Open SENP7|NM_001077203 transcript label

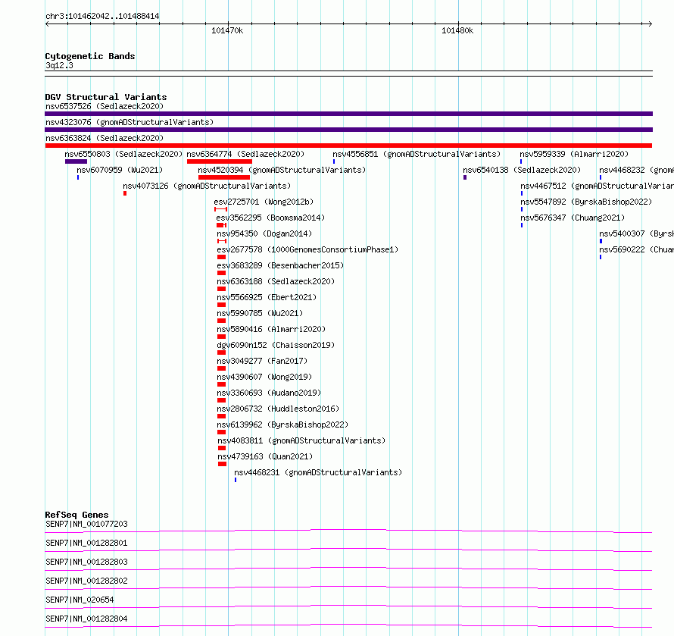[86, 524]
